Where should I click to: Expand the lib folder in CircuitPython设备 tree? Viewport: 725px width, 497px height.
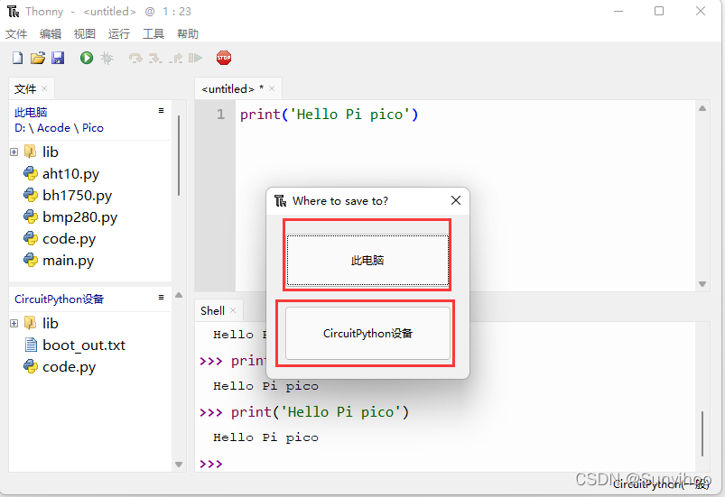(x=14, y=323)
